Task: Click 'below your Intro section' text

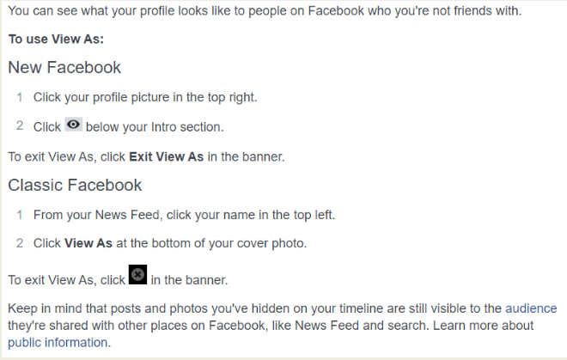Action: pos(155,127)
